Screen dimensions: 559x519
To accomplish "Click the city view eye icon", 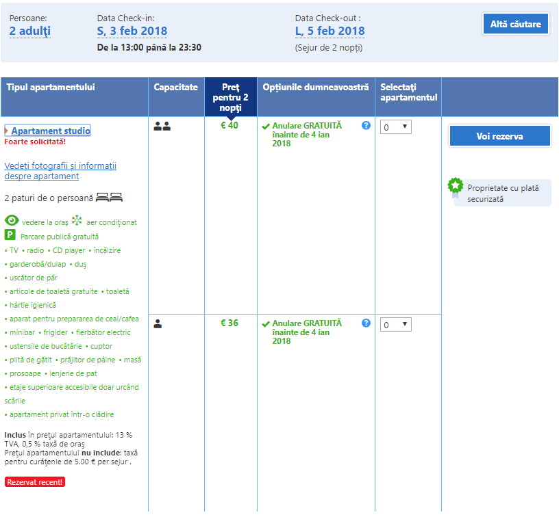I will point(12,221).
